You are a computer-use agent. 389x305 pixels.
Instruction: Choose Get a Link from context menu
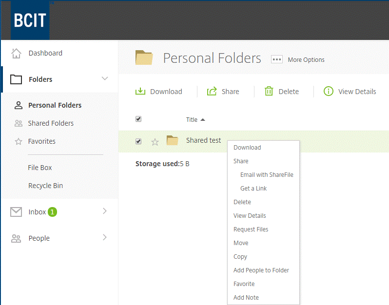coord(253,189)
